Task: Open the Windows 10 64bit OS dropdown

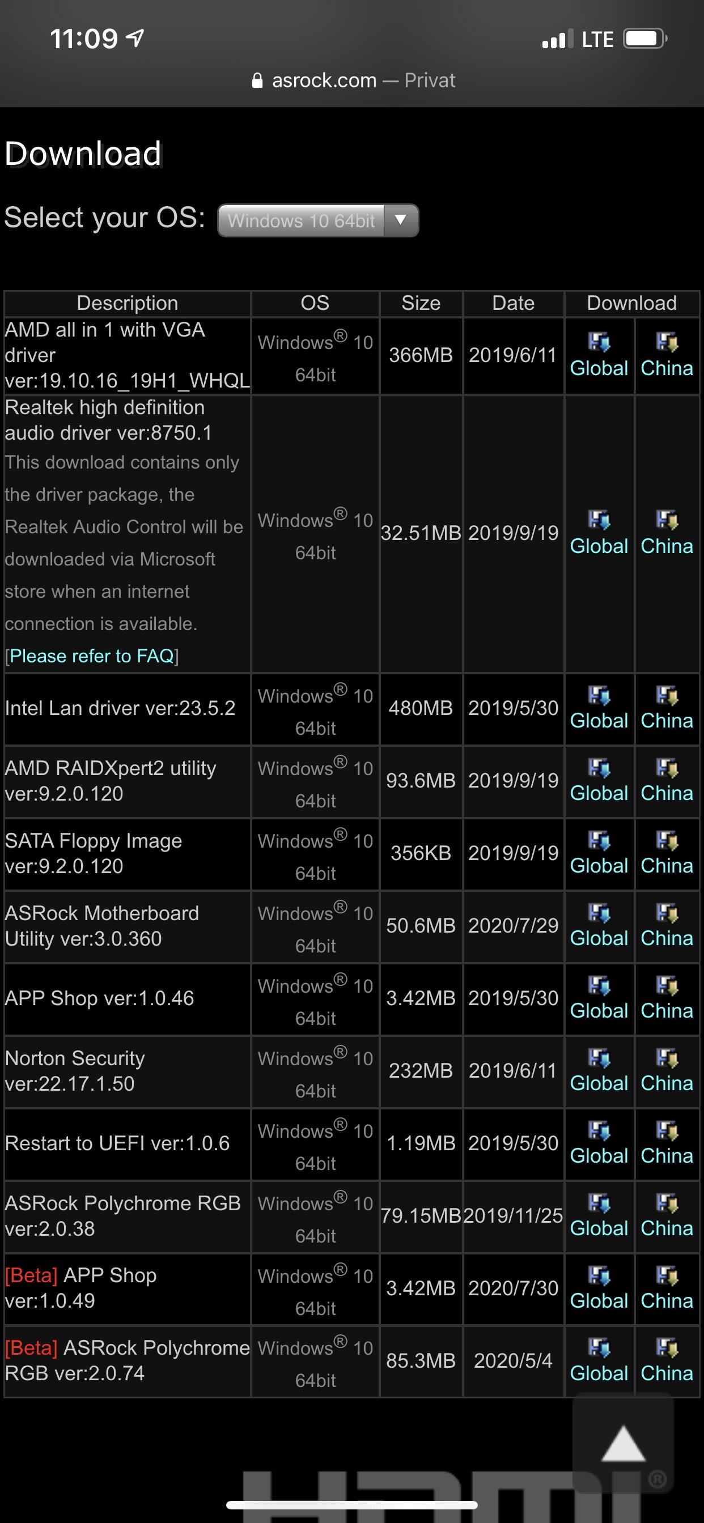Action: point(319,220)
